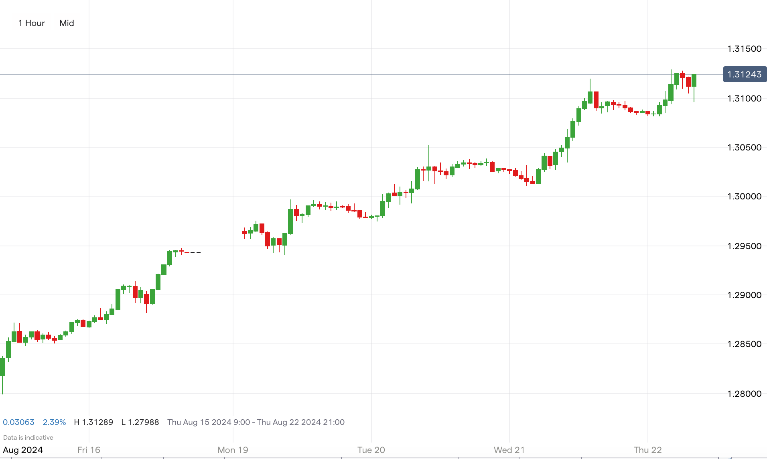The image size is (767, 459).
Task: Click the 1.28000 price axis label
Action: coord(744,394)
